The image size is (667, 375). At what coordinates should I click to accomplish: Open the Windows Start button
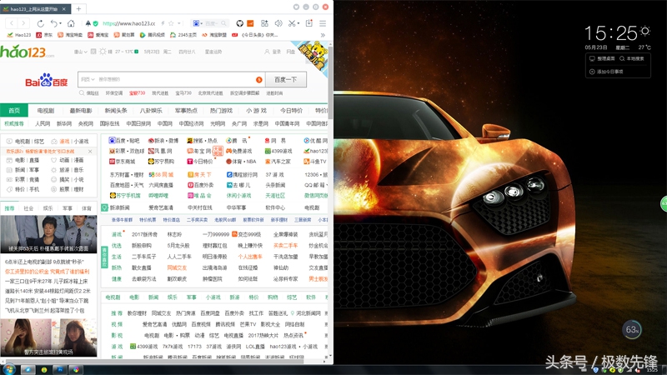8,369
